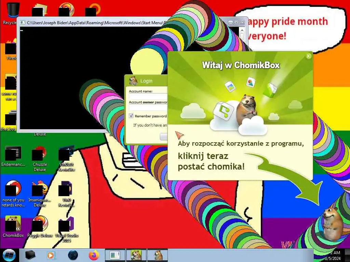This screenshot has height=262, width=350.
Task: Click the 'that but' desktop icon
Action: [9, 120]
